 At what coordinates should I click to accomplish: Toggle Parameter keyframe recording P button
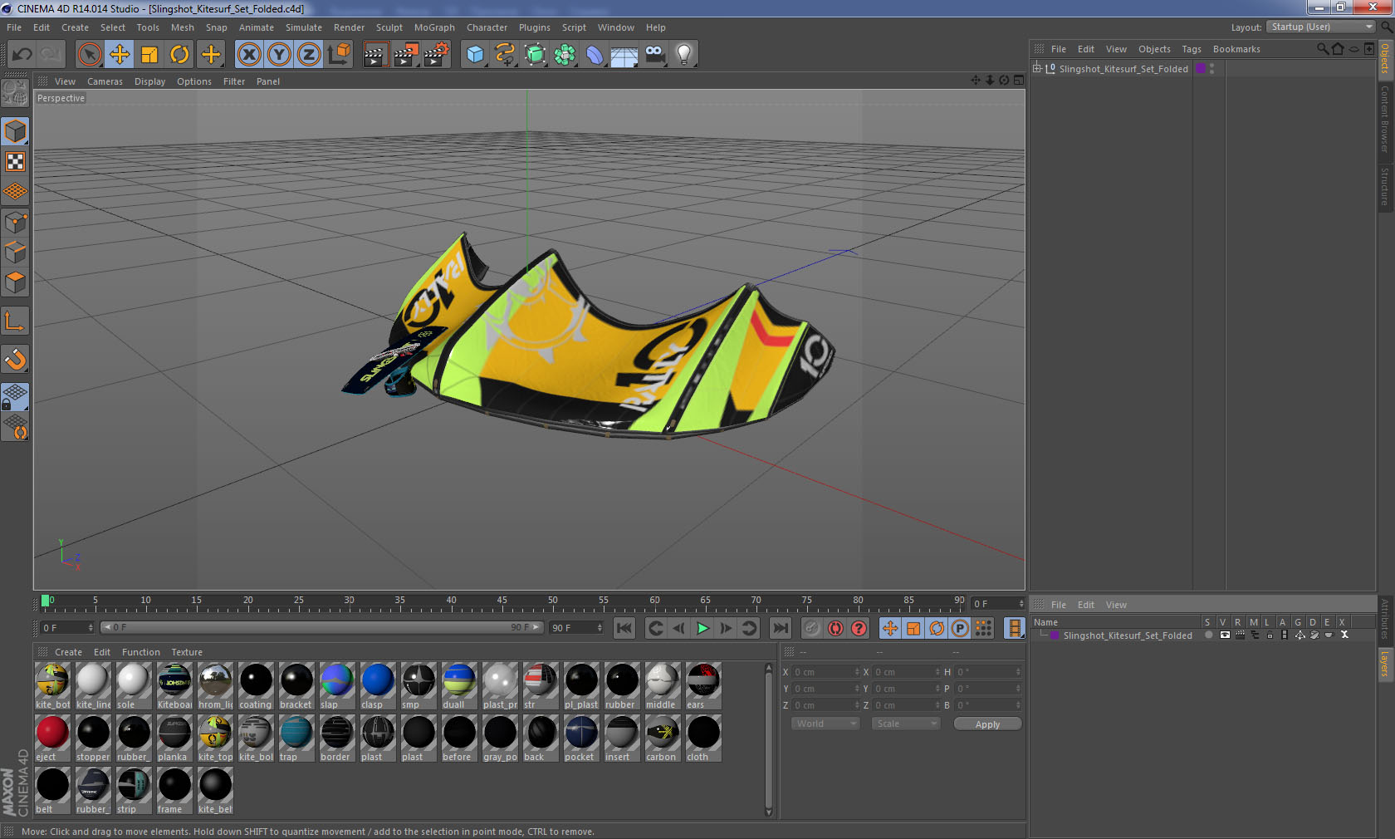(x=959, y=628)
